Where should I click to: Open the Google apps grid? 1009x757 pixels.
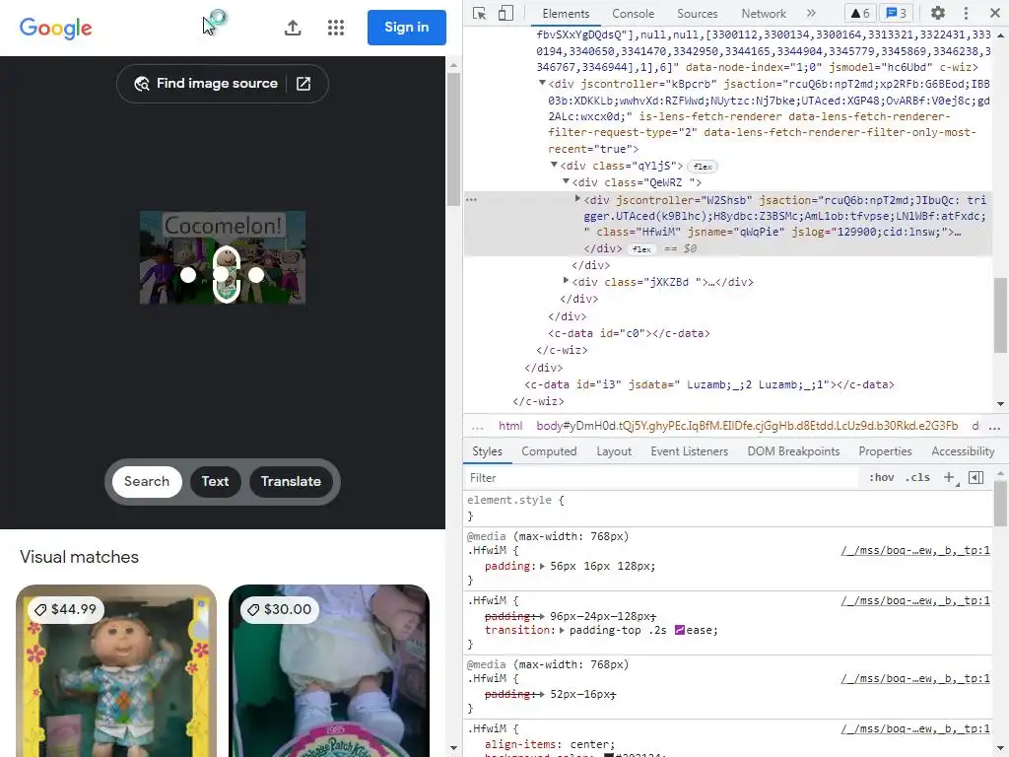click(x=336, y=27)
